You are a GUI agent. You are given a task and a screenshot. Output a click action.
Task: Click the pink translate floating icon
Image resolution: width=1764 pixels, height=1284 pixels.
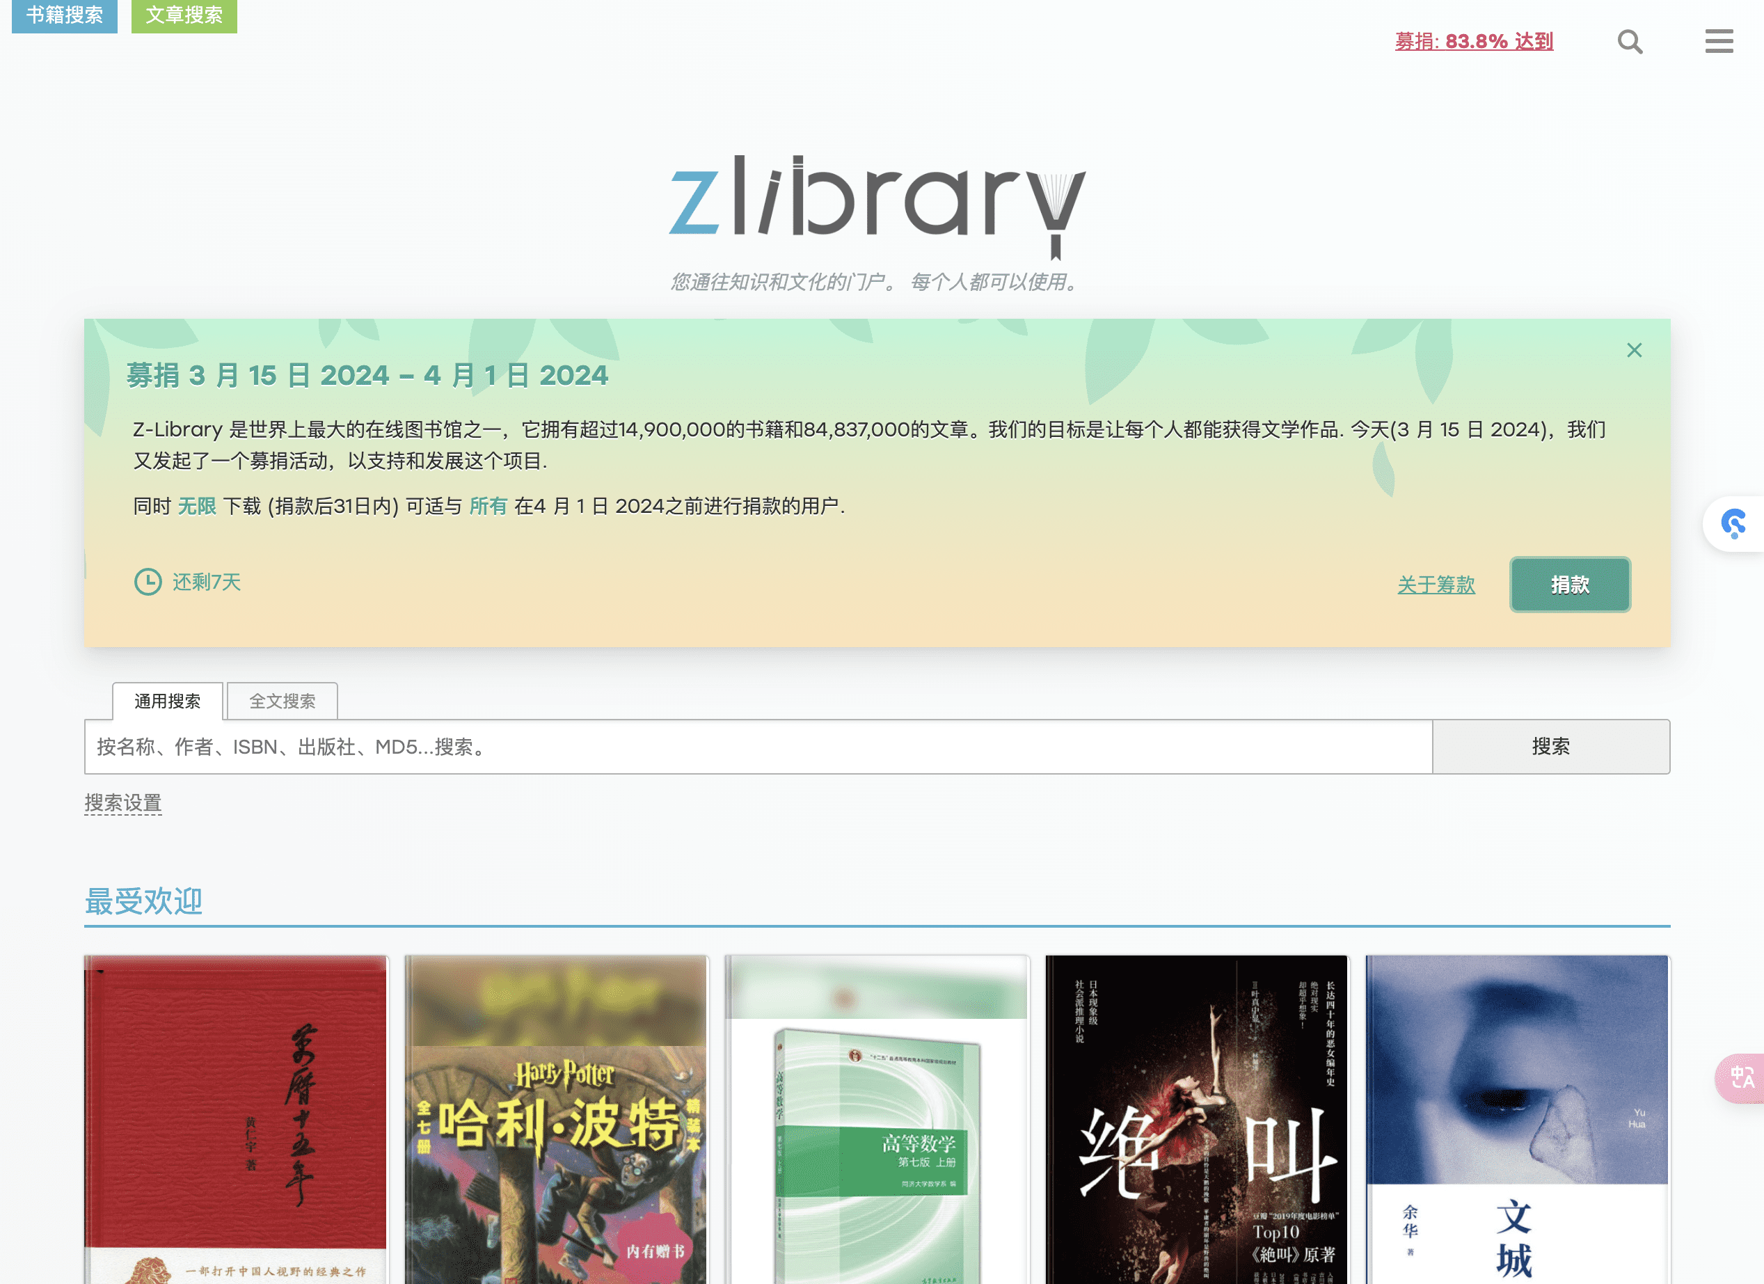1740,1078
